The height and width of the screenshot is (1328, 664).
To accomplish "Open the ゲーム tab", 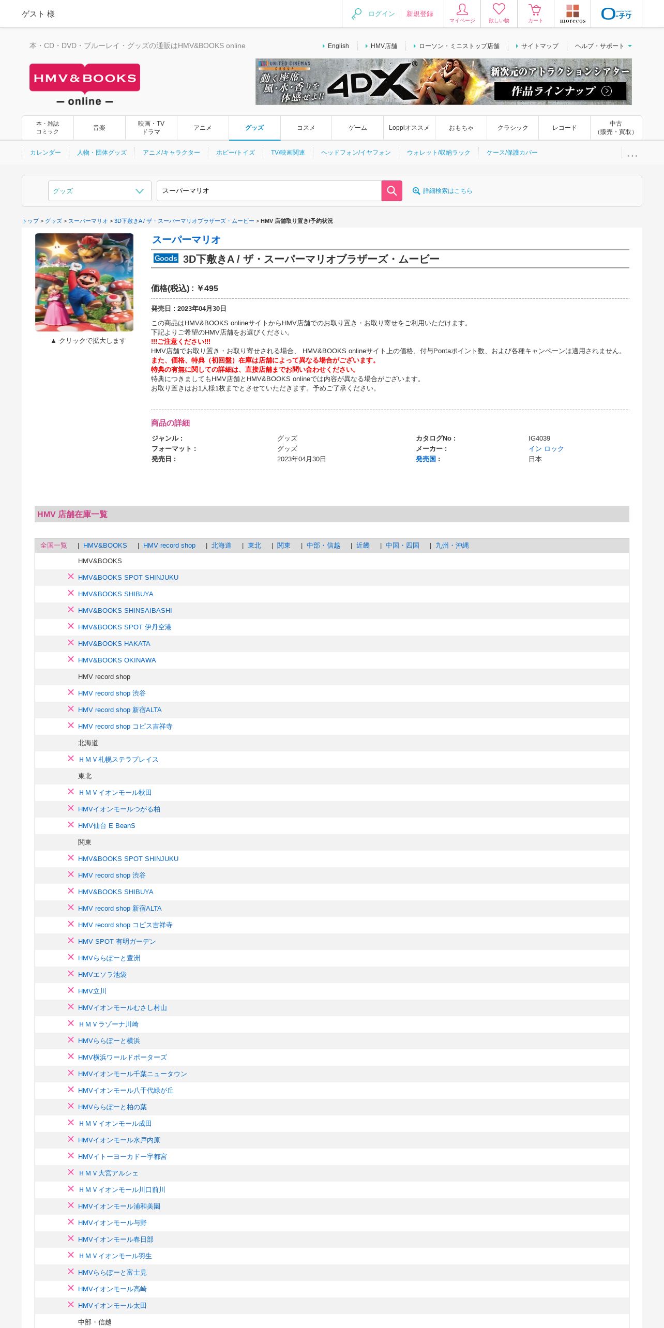I will 358,128.
